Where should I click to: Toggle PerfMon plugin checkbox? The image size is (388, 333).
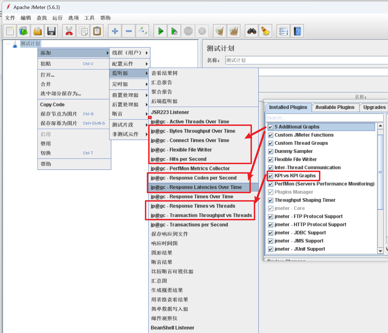tap(270, 184)
